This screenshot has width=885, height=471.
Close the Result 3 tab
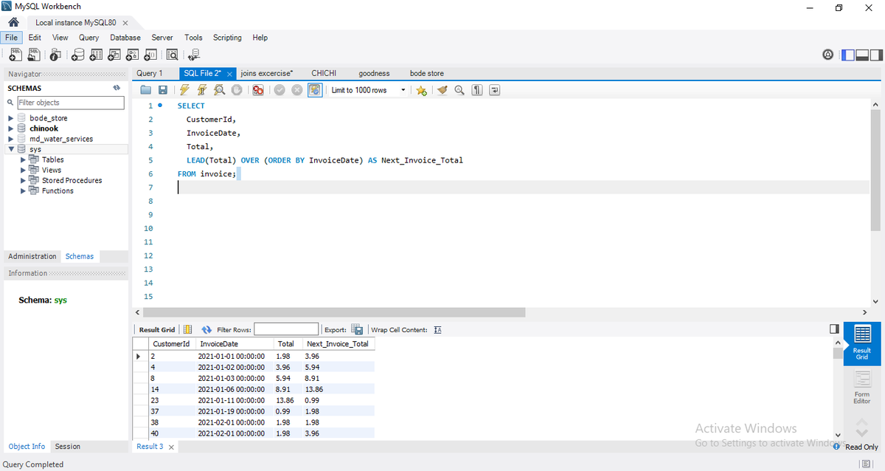click(171, 447)
